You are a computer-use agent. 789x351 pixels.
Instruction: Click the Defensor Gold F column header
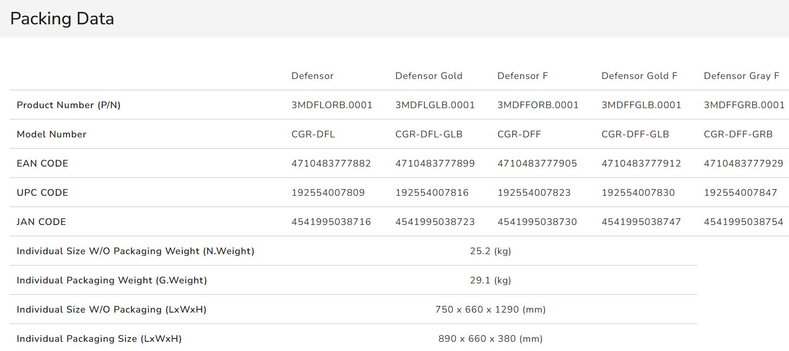pos(639,76)
